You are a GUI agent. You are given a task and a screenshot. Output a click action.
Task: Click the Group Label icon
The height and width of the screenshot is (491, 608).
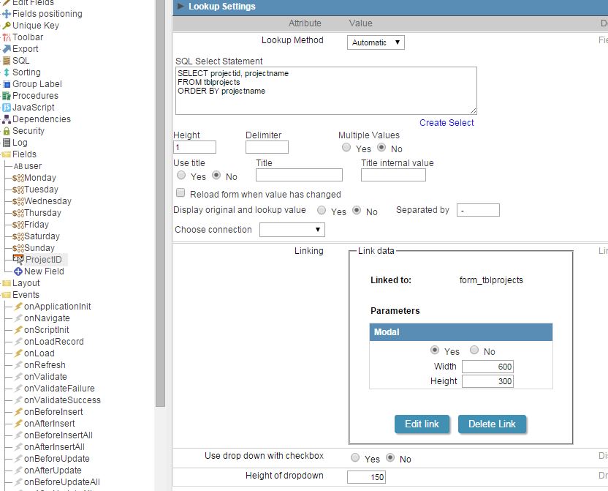(x=6, y=84)
